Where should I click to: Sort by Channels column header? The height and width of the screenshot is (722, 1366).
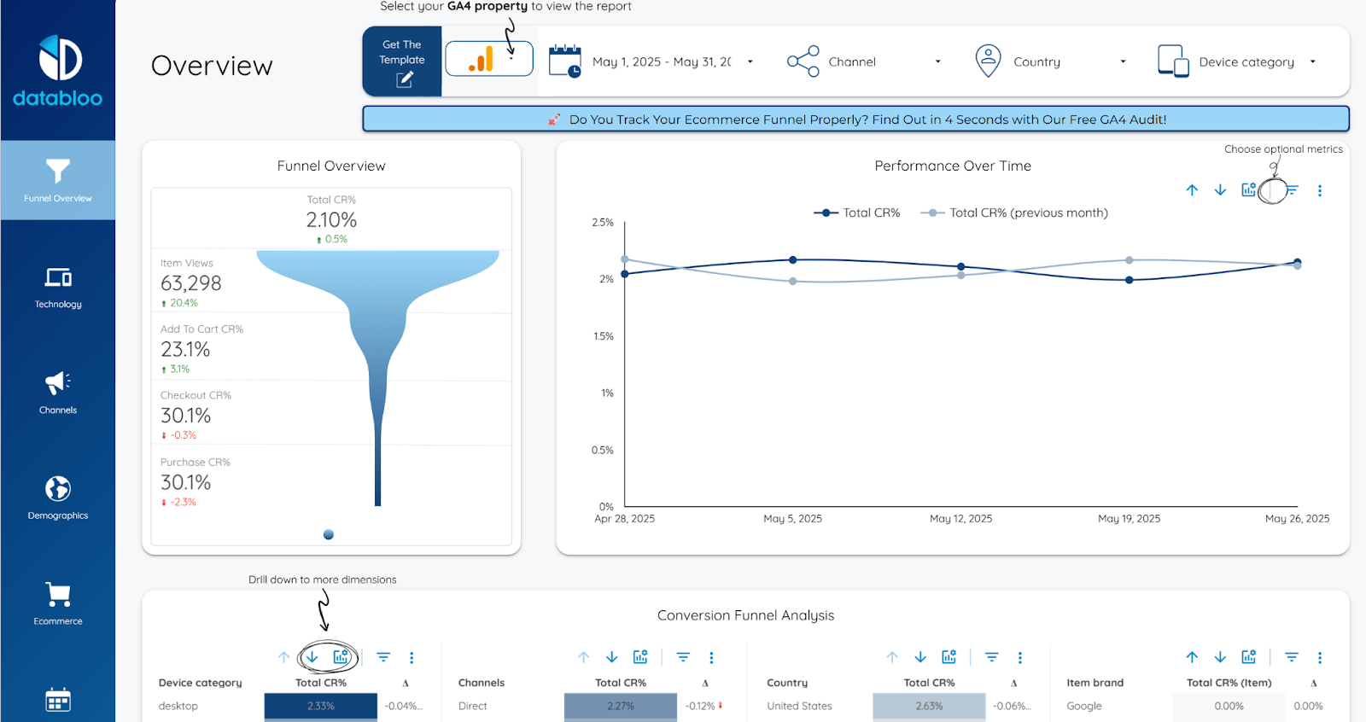[x=482, y=683]
